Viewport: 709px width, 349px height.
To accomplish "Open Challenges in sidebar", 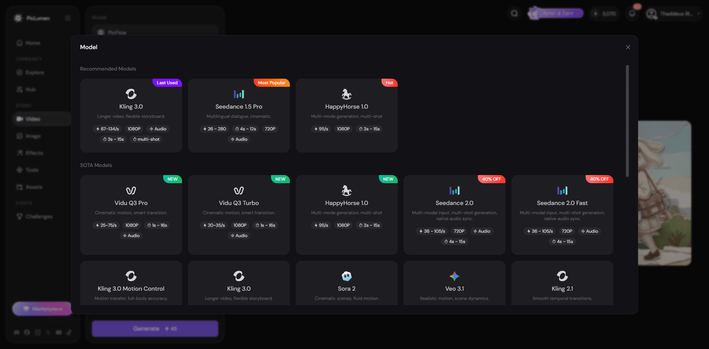I will click(42, 216).
